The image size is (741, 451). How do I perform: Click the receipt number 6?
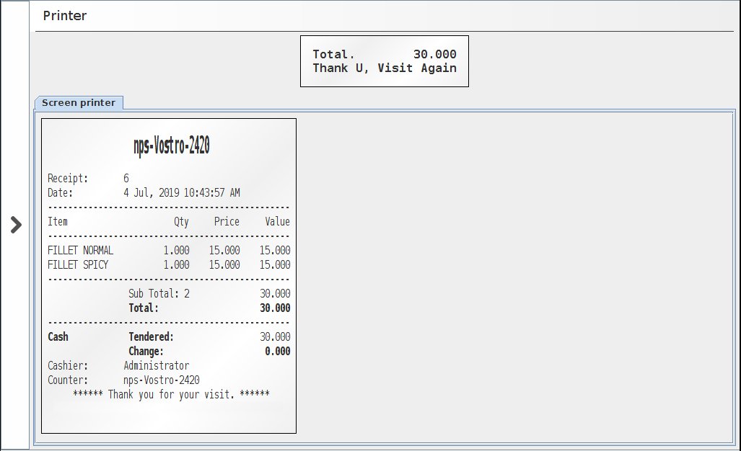(x=126, y=179)
